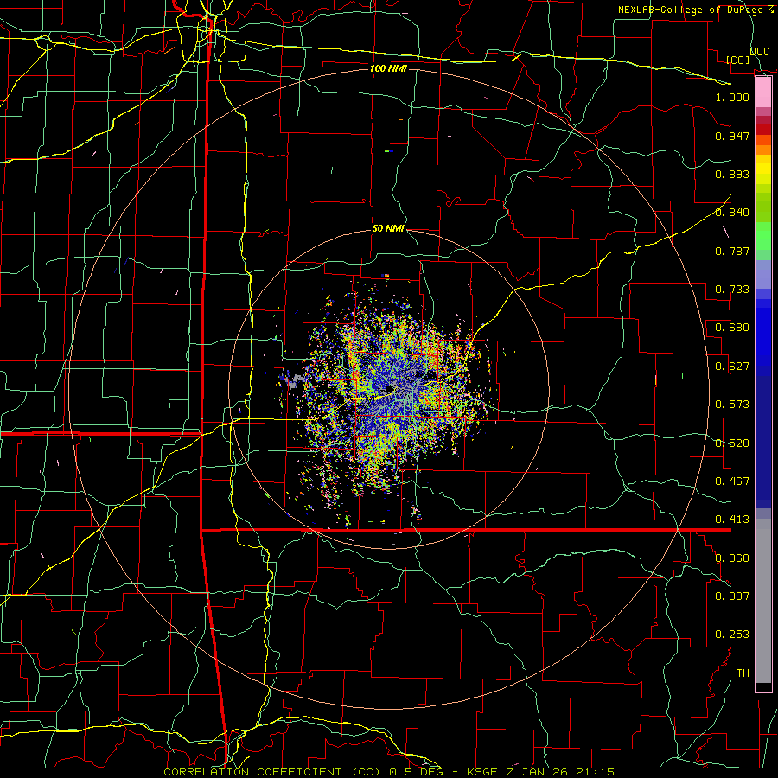Click the NEXLAB-College of DuPage header text
The height and width of the screenshot is (778, 778).
pyautogui.click(x=696, y=10)
